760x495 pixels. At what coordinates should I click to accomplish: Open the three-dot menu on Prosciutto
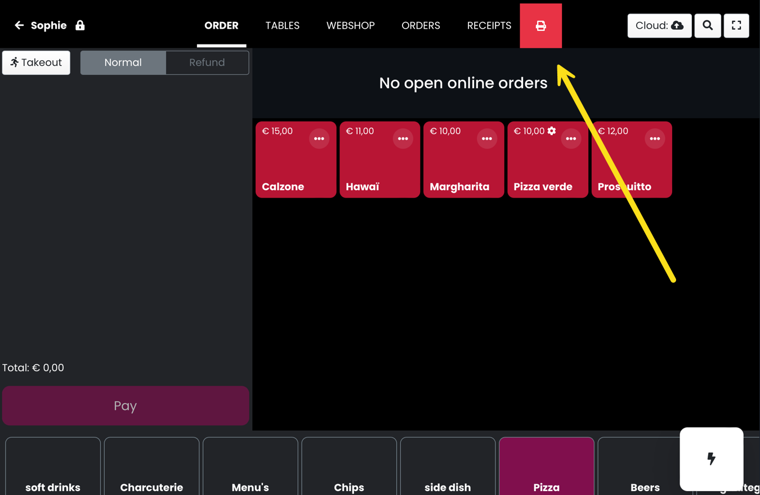point(655,139)
